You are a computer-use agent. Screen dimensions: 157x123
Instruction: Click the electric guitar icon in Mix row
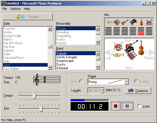pos(125,22)
